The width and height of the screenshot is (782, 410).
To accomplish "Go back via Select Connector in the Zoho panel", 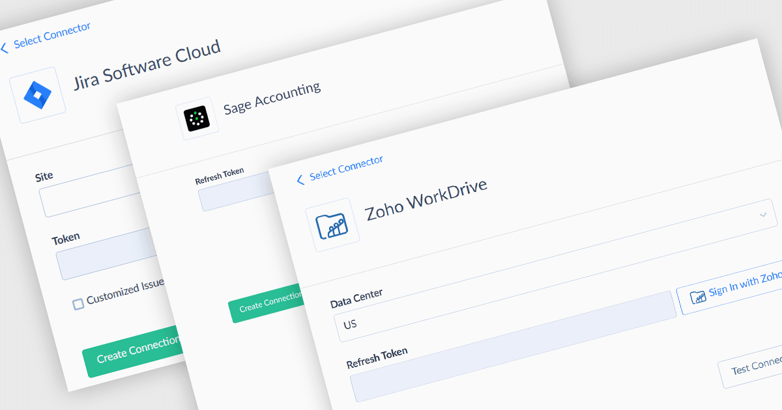I will point(346,168).
